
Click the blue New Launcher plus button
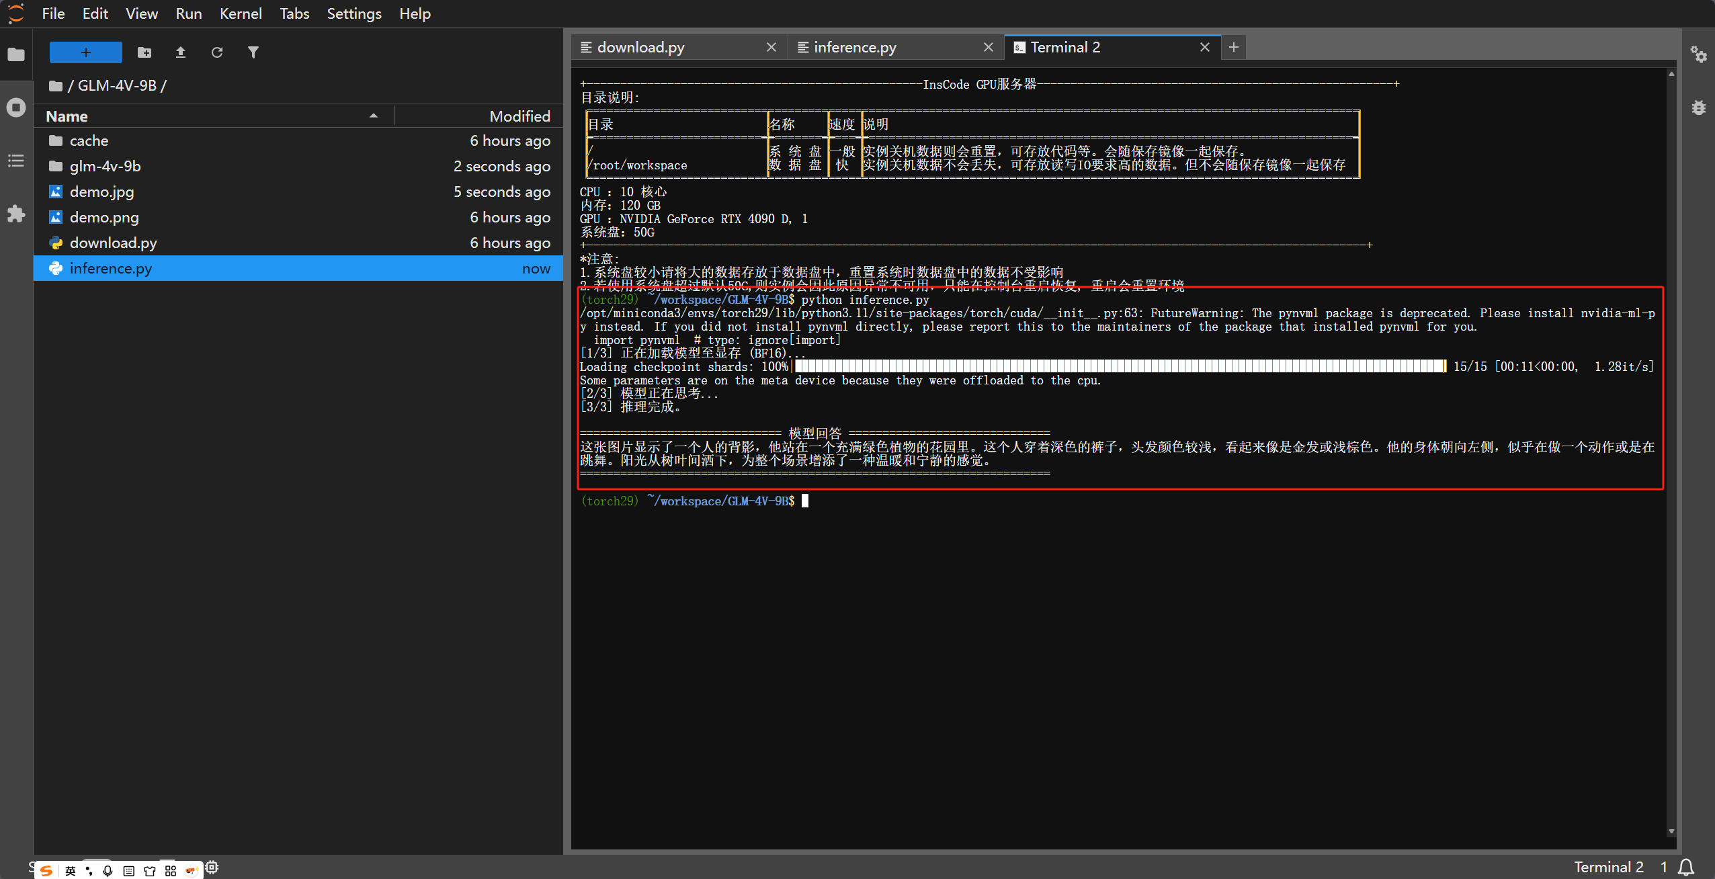coord(86,52)
